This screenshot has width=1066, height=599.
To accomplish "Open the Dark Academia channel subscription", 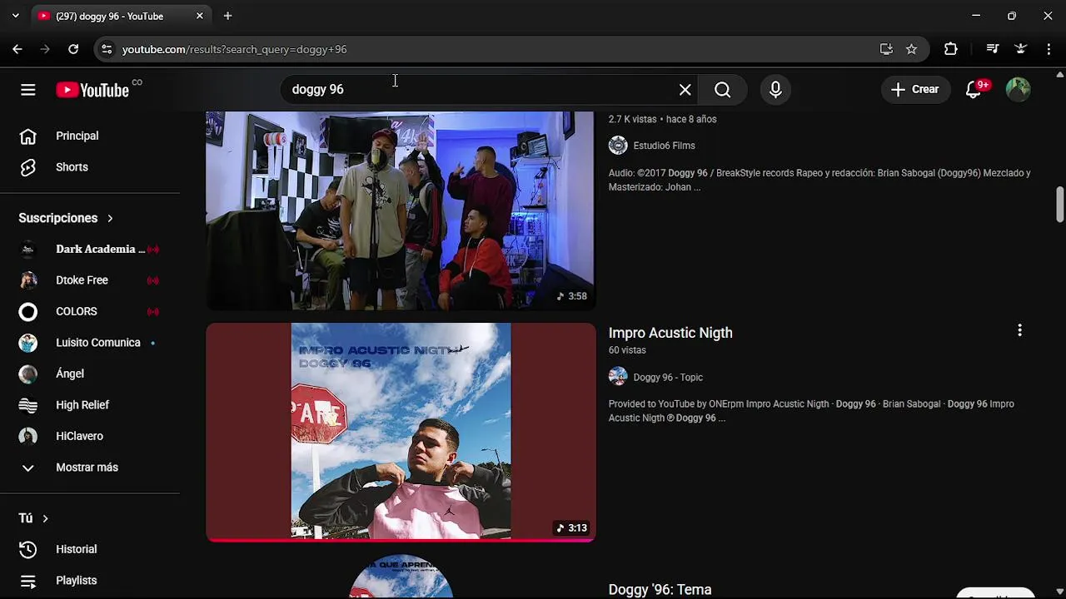I will tap(90, 249).
